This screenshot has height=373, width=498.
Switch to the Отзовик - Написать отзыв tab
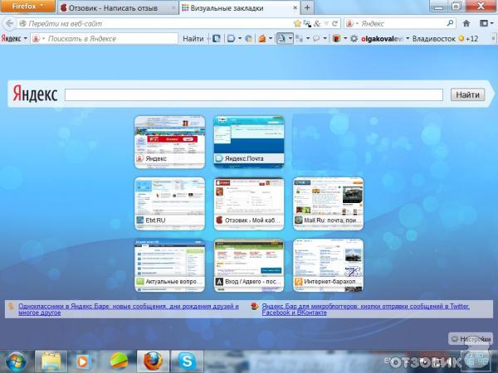point(116,7)
